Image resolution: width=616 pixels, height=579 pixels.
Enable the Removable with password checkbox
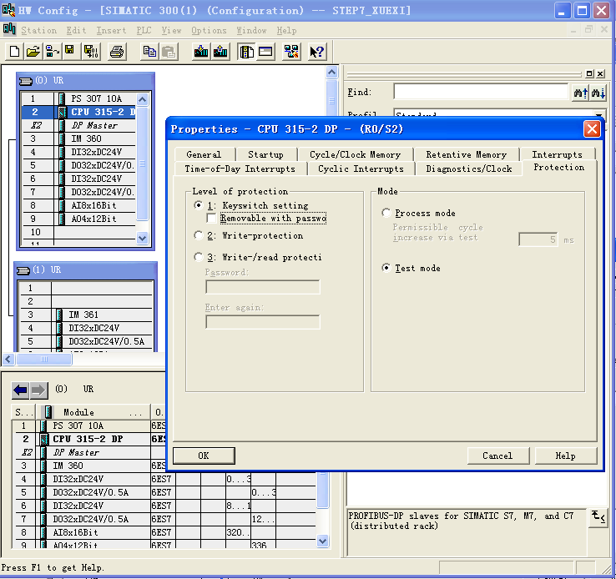click(212, 218)
